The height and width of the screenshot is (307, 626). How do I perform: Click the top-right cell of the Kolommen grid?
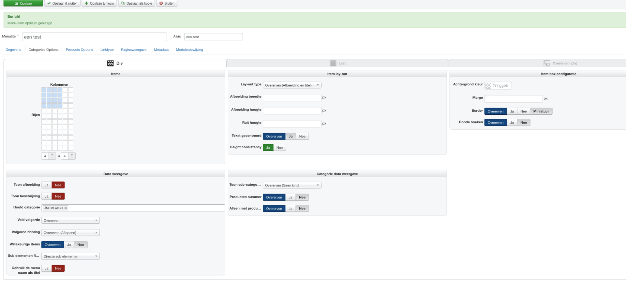tap(70, 90)
